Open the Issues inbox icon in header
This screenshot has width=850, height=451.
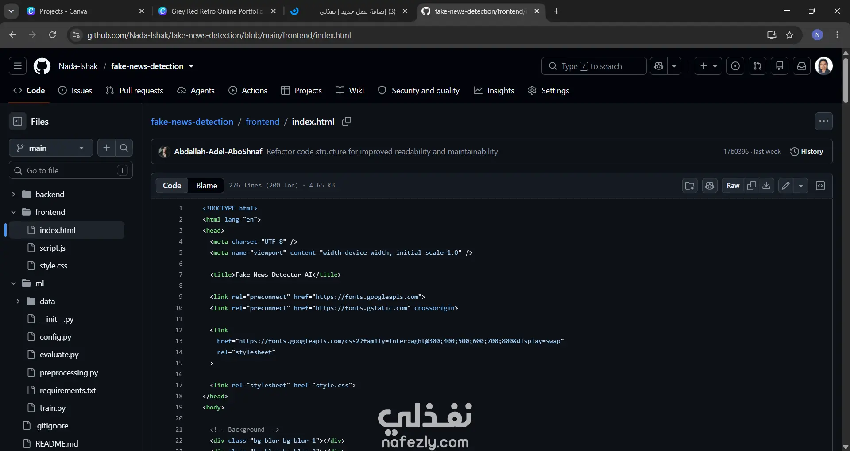click(x=735, y=66)
